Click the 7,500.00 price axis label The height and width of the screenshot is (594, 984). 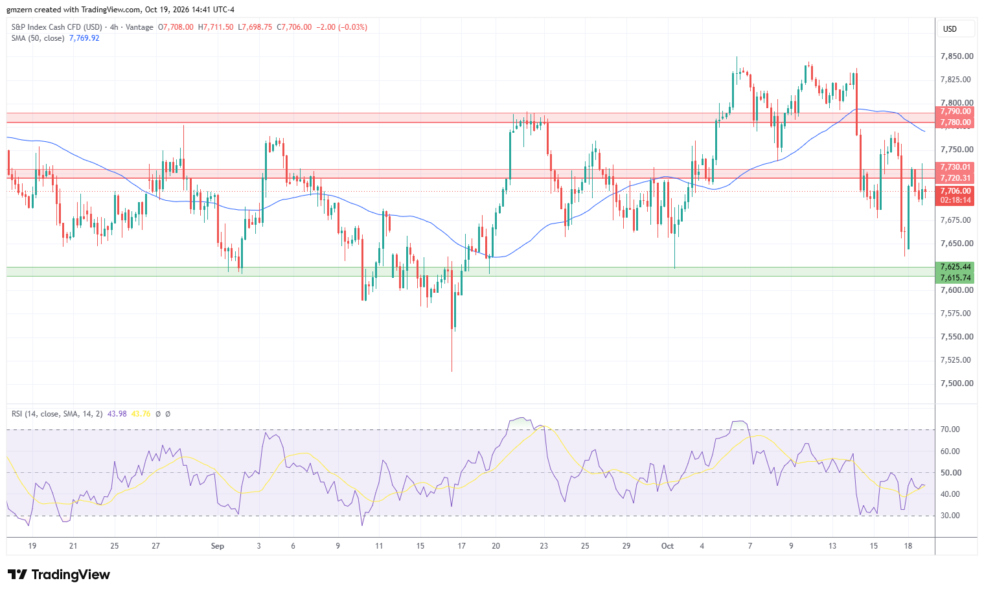click(x=956, y=383)
